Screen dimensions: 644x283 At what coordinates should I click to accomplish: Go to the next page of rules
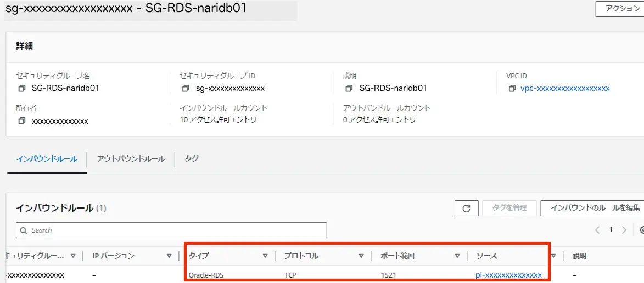(x=624, y=230)
